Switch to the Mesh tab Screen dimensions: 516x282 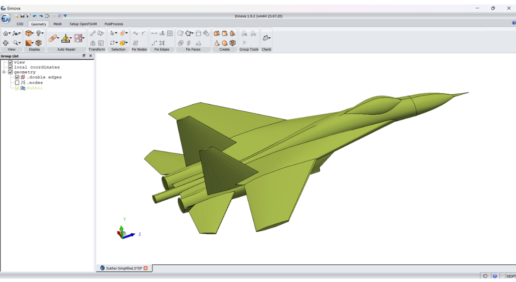coord(57,24)
